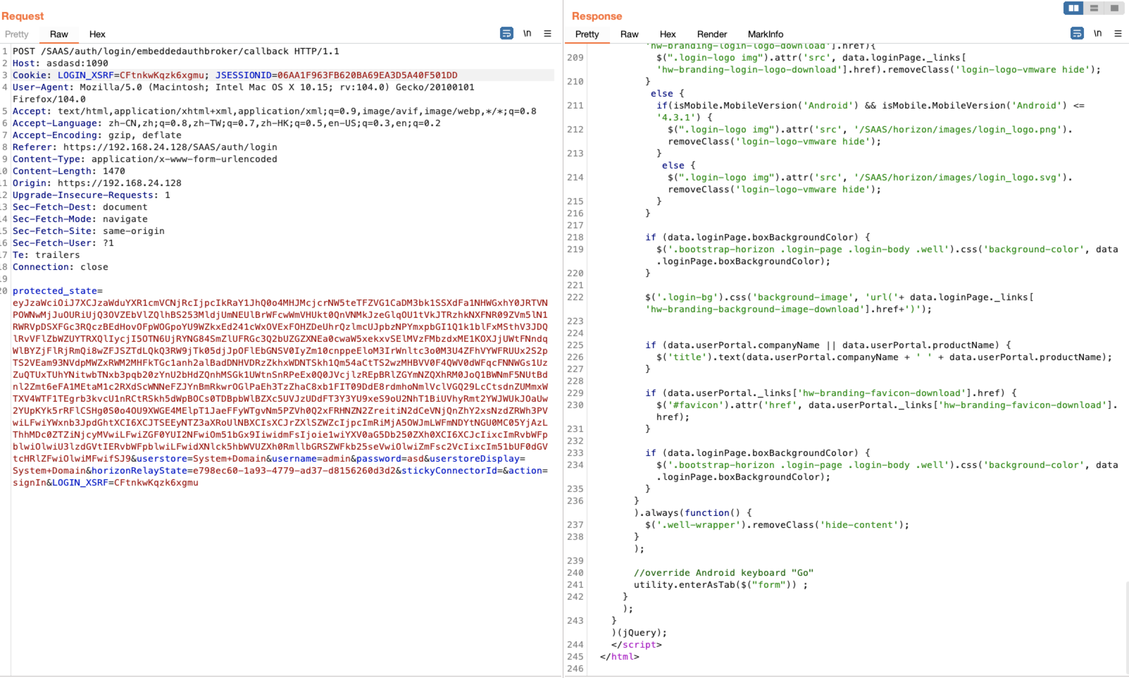Click the Sec-Fetch-Site header line
Screen dimensions: 1129x678
click(x=88, y=231)
